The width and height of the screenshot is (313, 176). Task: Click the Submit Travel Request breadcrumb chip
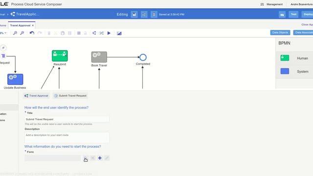pyautogui.click(x=70, y=96)
